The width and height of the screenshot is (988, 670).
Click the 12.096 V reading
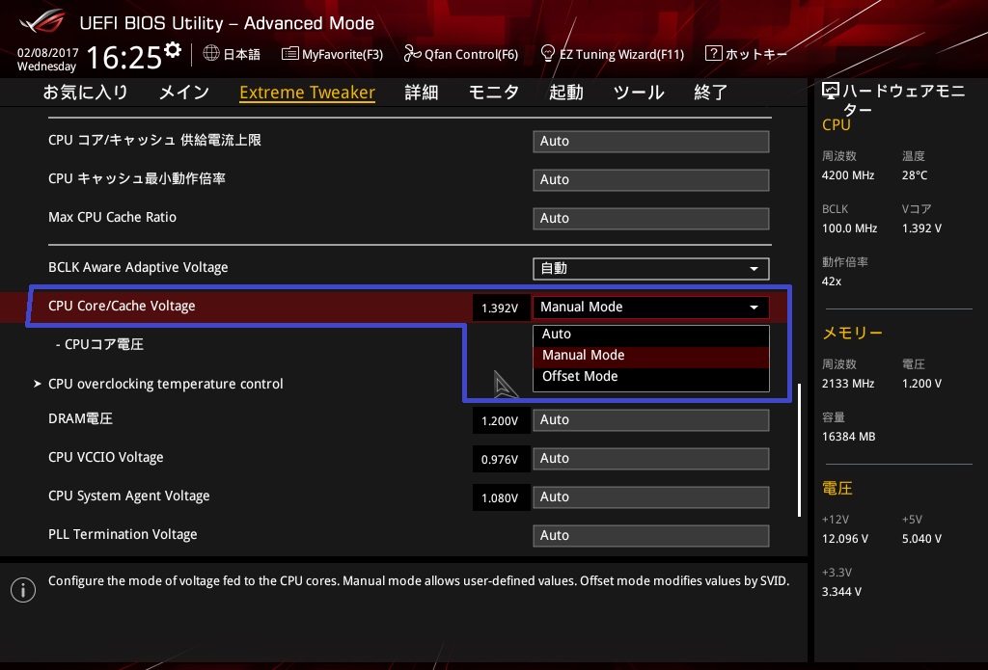[845, 539]
